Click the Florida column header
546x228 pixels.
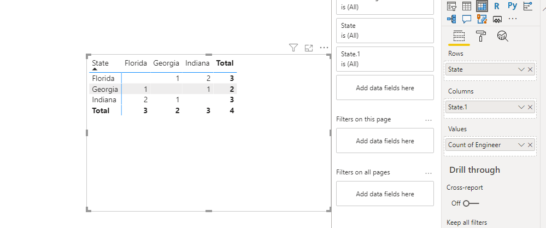(x=136, y=63)
